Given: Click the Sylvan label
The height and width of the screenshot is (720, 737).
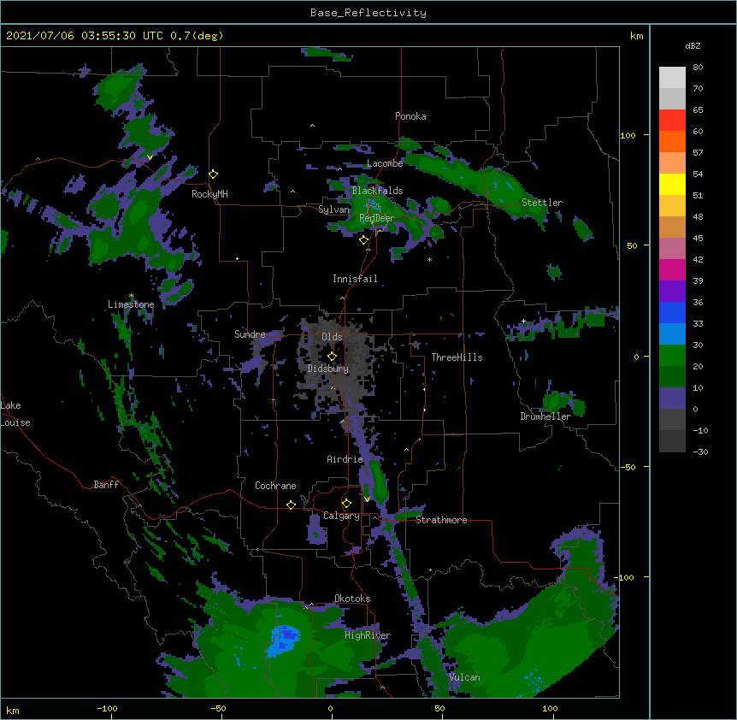Looking at the screenshot, I should tap(333, 210).
